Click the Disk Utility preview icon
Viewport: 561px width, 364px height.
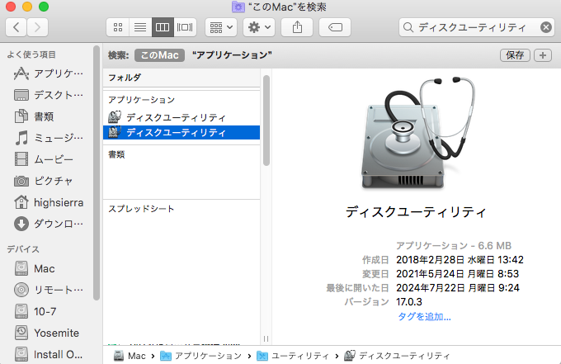[x=417, y=133]
